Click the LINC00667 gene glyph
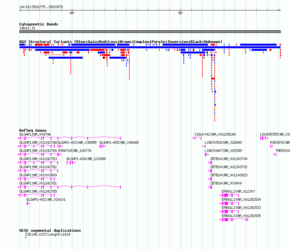This screenshot has height=250, width=290. point(207,154)
